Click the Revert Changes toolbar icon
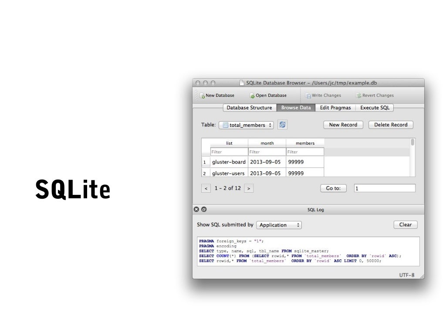 tap(359, 95)
